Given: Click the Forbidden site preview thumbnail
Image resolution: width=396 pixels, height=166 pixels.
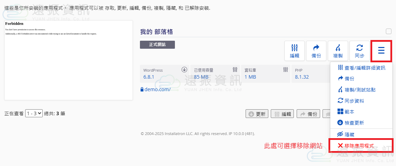Looking at the screenshot, I should point(69,60).
